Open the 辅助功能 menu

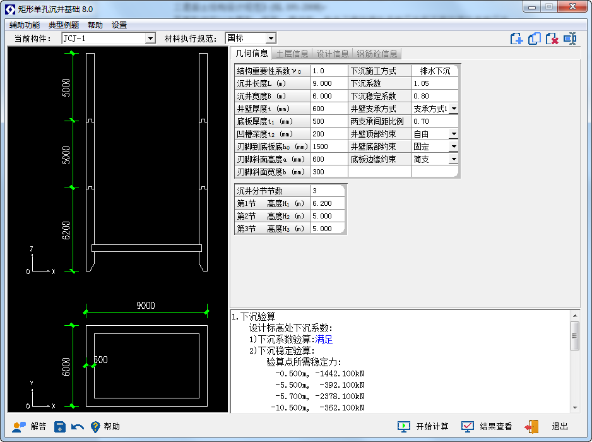[25, 25]
